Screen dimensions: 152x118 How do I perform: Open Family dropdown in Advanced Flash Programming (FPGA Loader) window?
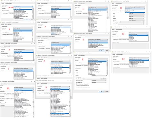pyautogui.click(x=137, y=13)
